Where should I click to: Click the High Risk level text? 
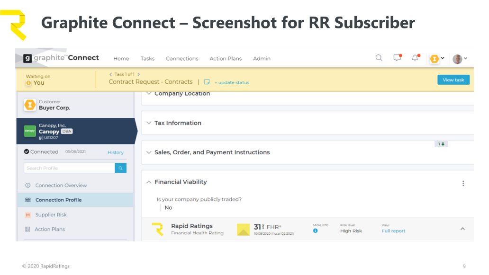click(351, 231)
